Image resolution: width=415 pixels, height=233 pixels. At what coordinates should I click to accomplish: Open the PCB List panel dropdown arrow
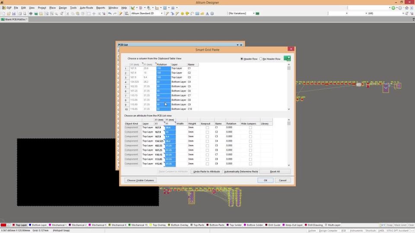(x=237, y=45)
